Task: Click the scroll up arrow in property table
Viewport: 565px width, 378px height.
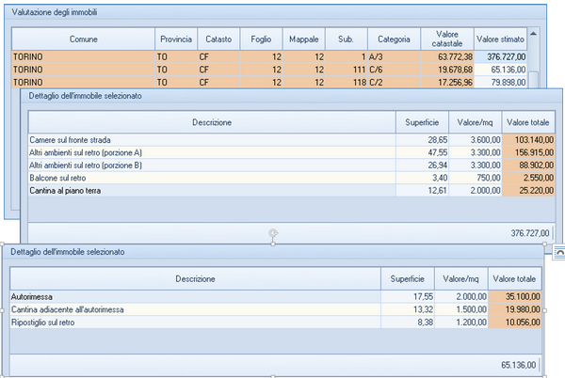Action: (x=534, y=33)
